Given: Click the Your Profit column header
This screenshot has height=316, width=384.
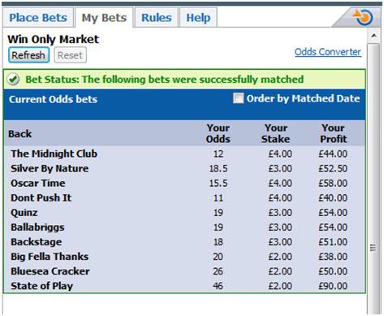Looking at the screenshot, I should (334, 133).
